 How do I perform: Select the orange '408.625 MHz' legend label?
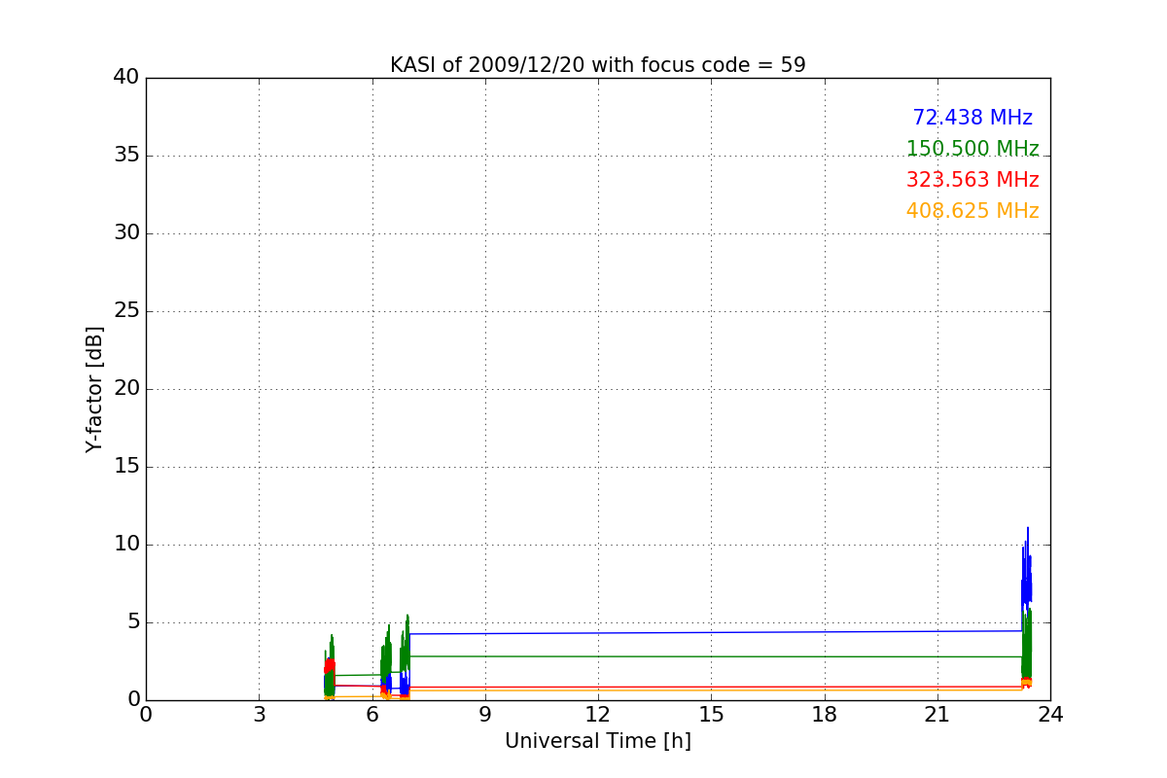(x=972, y=211)
